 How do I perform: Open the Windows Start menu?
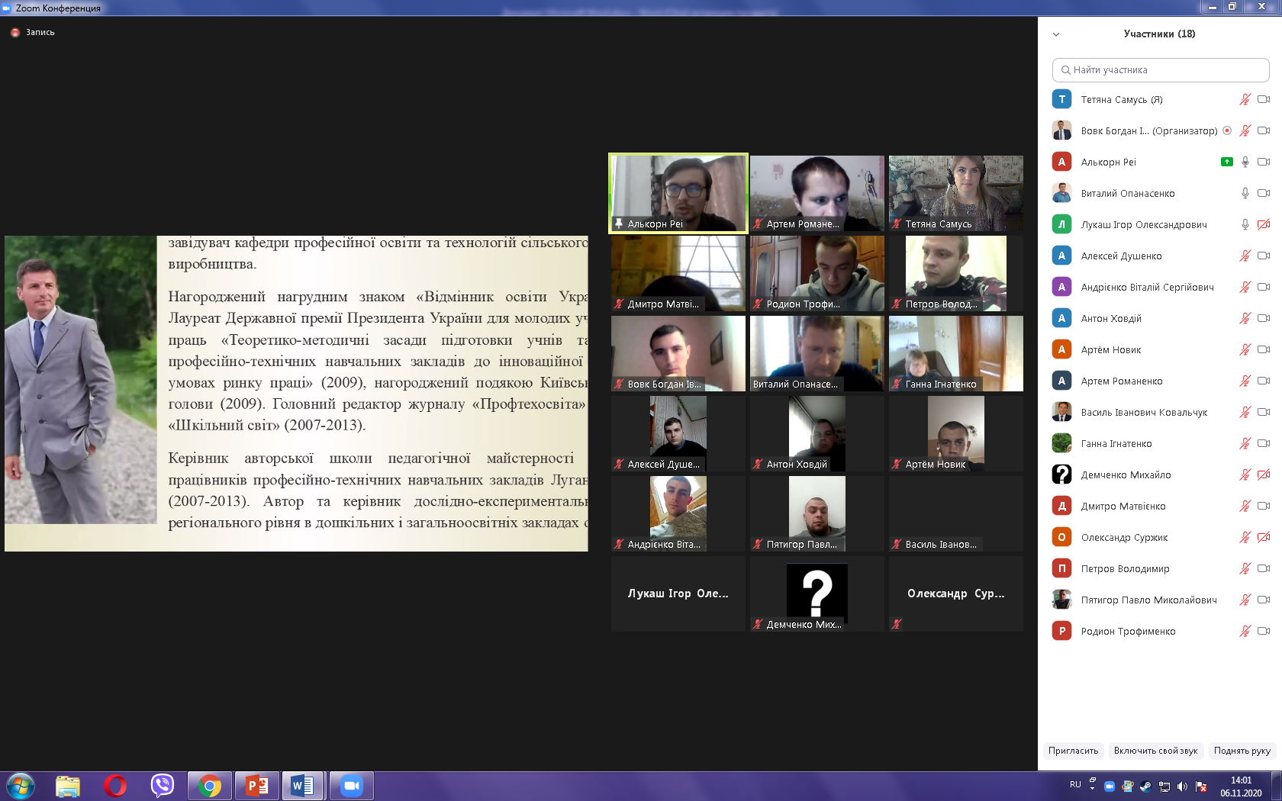click(21, 785)
